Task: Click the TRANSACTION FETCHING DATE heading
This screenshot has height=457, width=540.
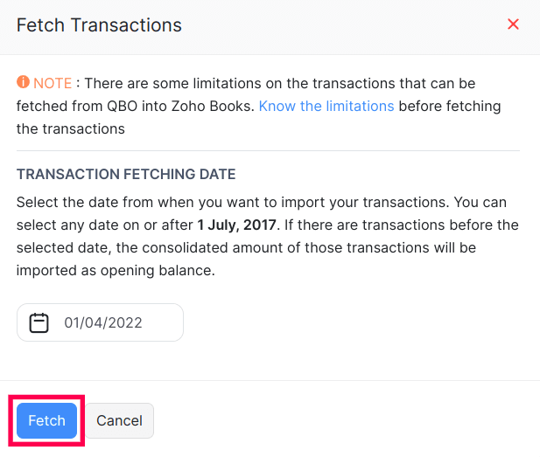Action: click(126, 175)
